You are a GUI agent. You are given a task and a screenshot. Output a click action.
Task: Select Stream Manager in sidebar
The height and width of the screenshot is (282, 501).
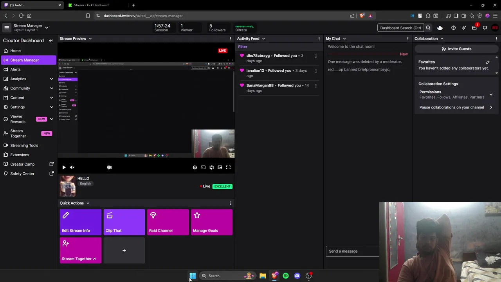(28, 60)
